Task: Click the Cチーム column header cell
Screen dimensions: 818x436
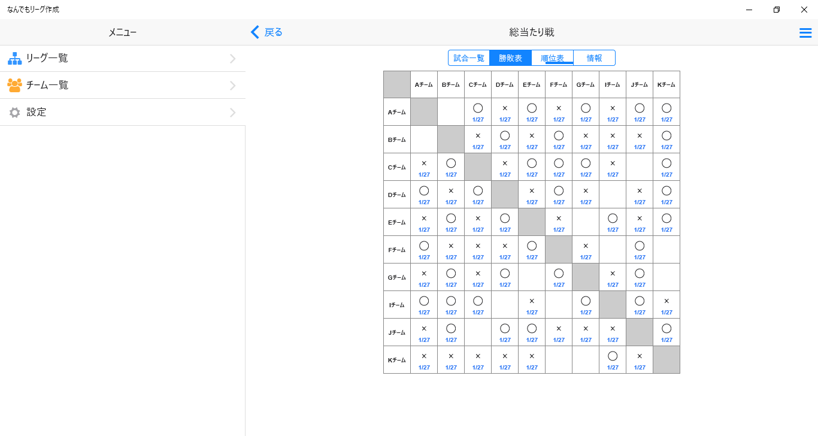Action: click(478, 84)
